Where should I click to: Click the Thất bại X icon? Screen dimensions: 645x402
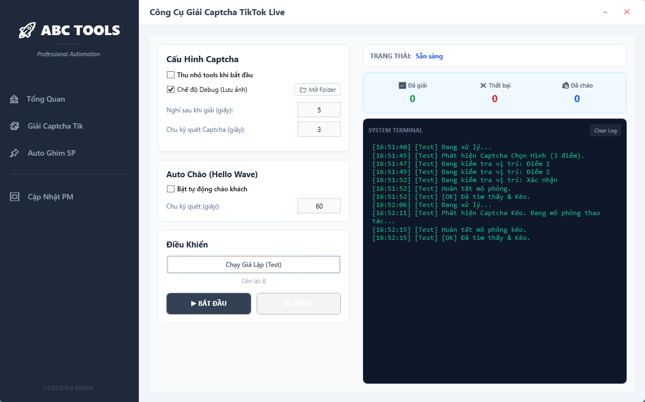483,85
